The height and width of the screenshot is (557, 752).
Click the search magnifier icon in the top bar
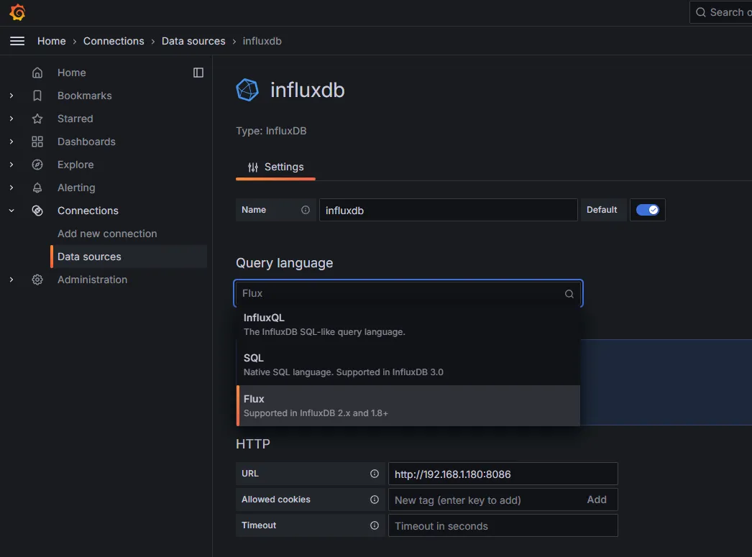point(701,12)
